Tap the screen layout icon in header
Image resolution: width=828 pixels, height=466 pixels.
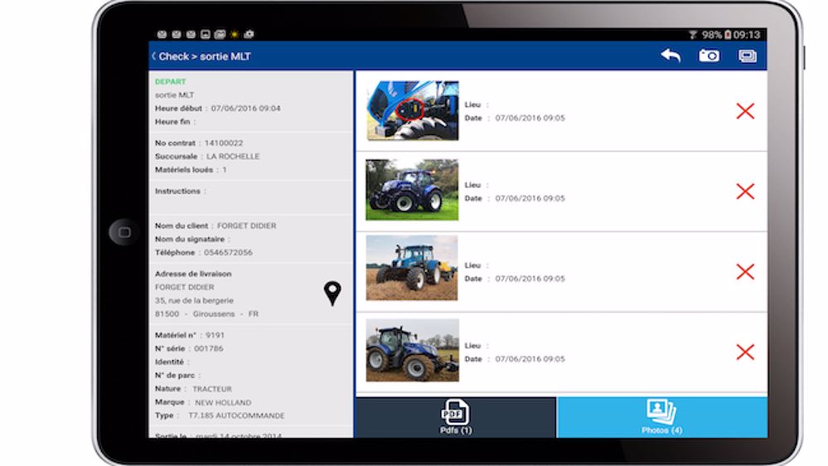[x=748, y=56]
